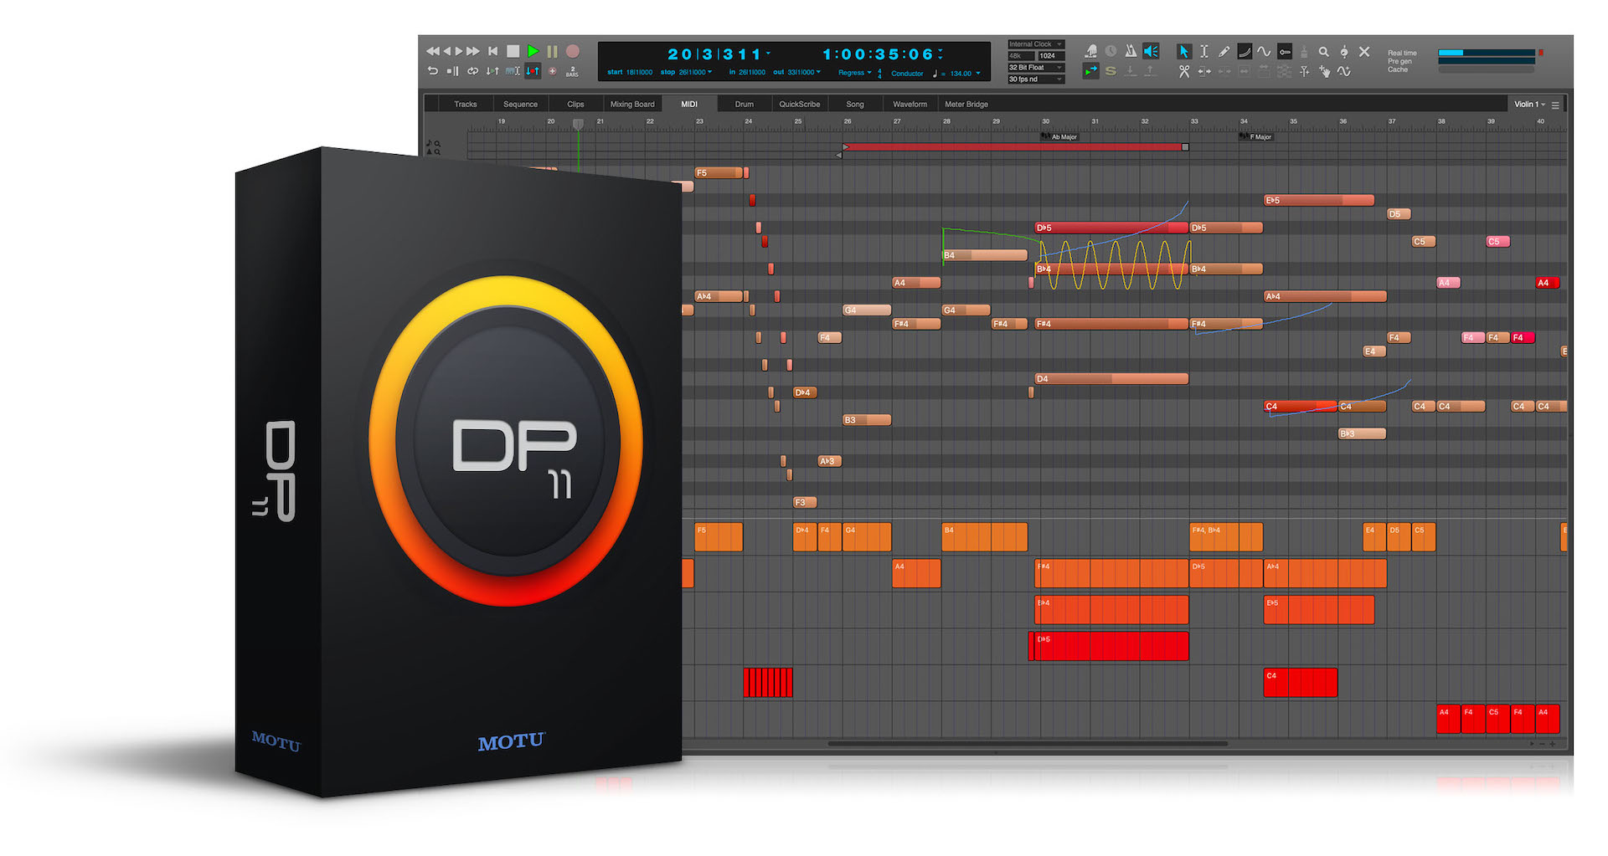The image size is (1608, 856).
Task: Open the Internal Clock dropdown
Action: coord(1035,44)
